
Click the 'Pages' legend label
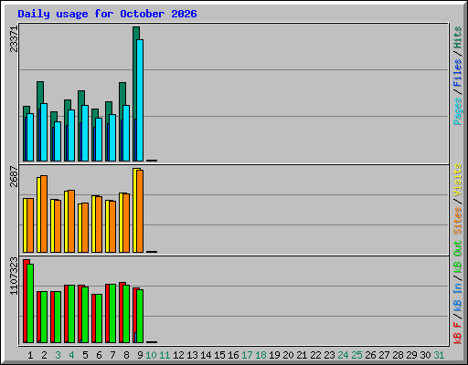458,111
